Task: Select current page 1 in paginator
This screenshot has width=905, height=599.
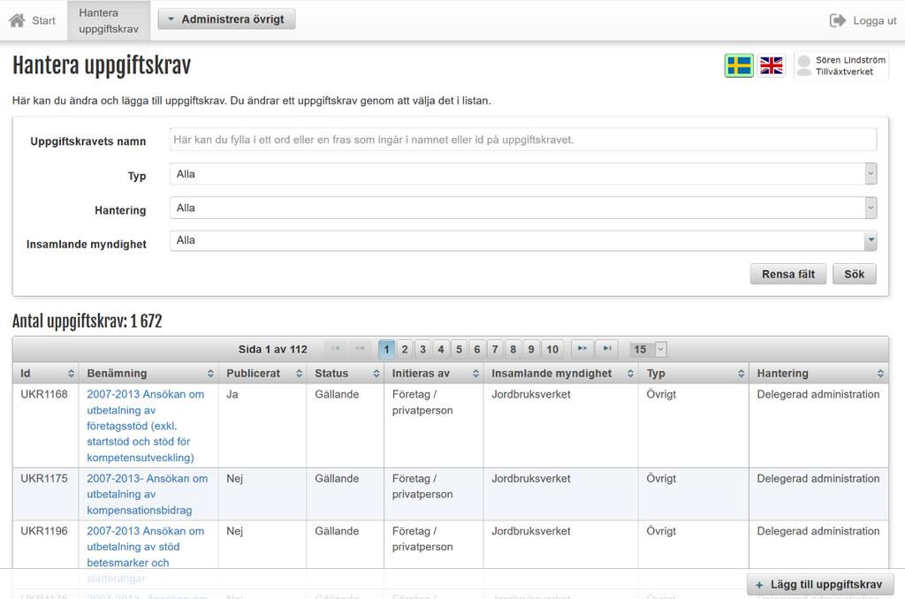Action: pos(386,349)
